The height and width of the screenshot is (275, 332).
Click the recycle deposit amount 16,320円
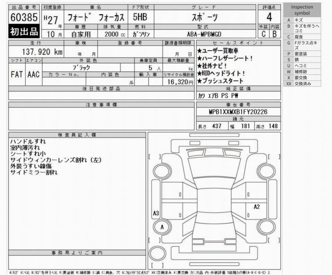[x=178, y=82]
